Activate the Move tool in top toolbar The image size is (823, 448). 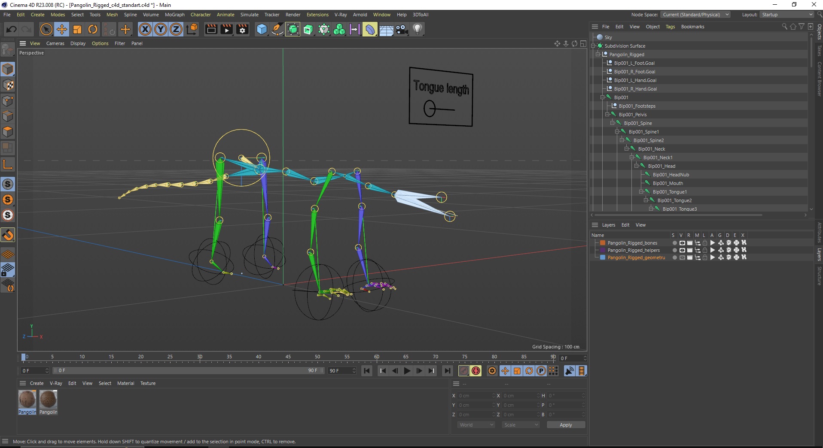(x=61, y=29)
